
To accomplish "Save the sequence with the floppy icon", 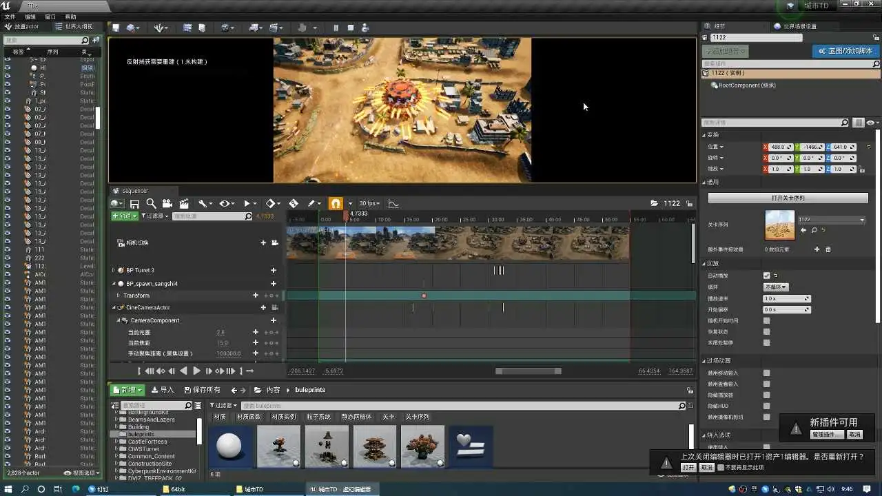I will (x=134, y=204).
